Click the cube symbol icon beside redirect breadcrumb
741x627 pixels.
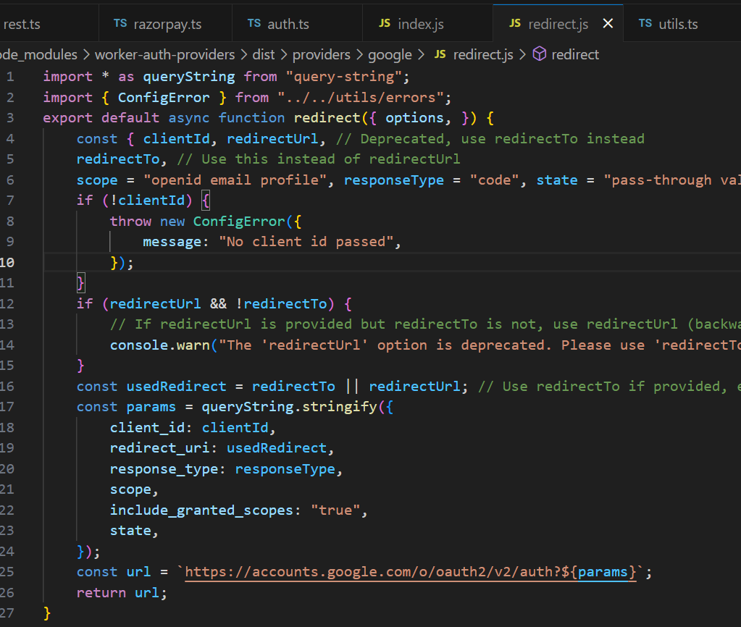pos(540,54)
